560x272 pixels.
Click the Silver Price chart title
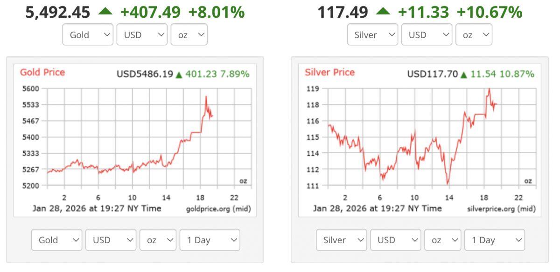coord(329,73)
